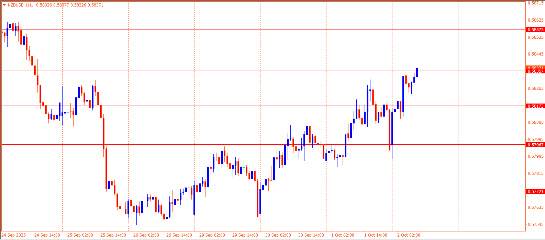The height and width of the screenshot is (240, 545).
Task: Click the NZDUSD_i,H1 chart title text
Action: click(20, 5)
